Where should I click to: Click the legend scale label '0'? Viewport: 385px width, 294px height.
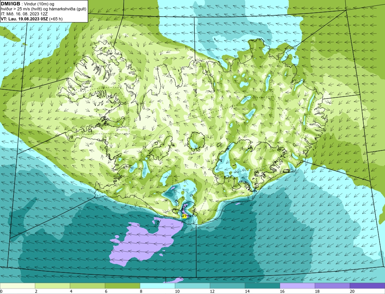click(x=1, y=291)
